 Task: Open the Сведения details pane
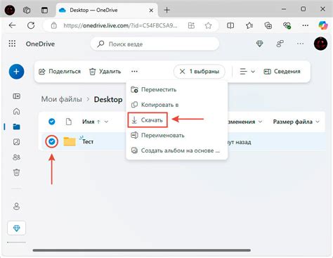pyautogui.click(x=282, y=72)
